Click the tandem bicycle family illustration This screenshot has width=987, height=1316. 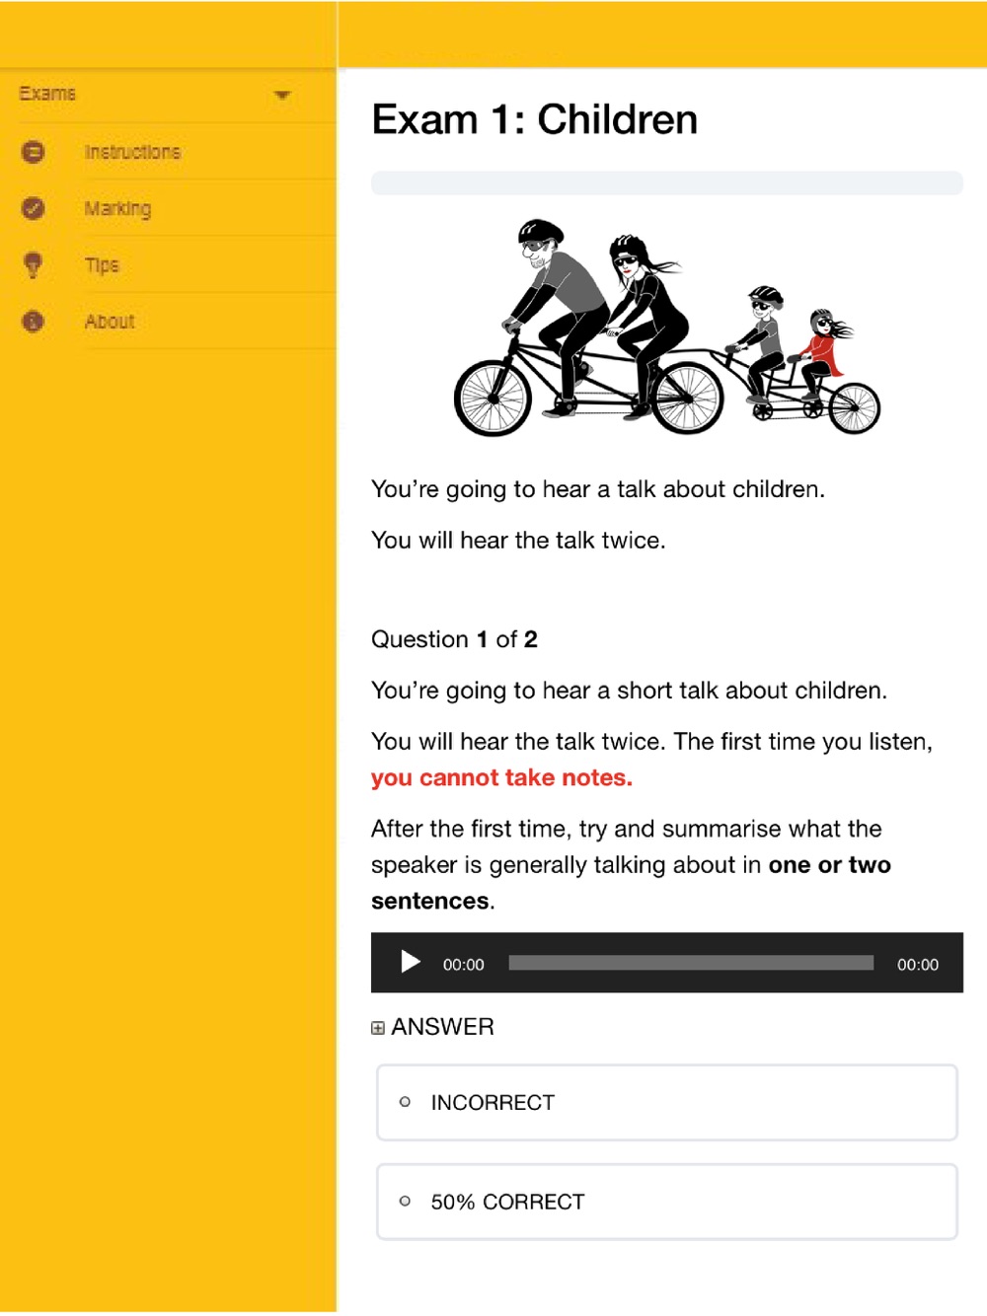[667, 328]
